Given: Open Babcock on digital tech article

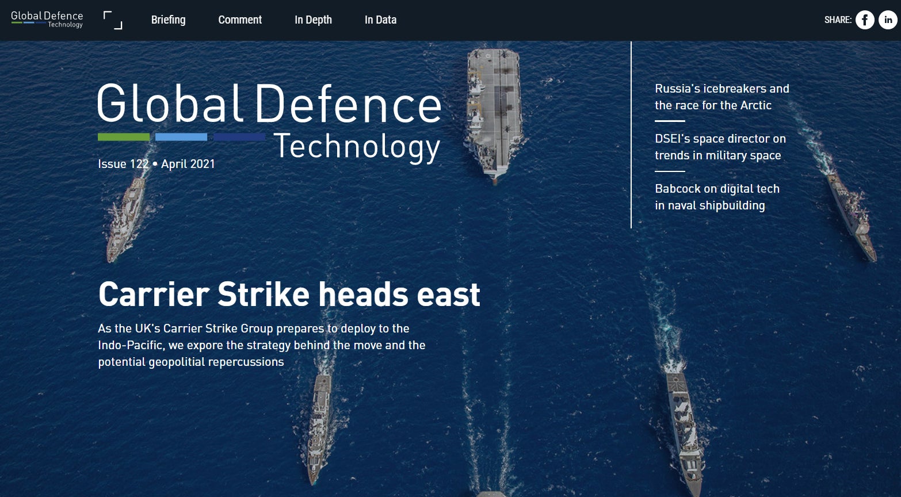Looking at the screenshot, I should point(717,197).
